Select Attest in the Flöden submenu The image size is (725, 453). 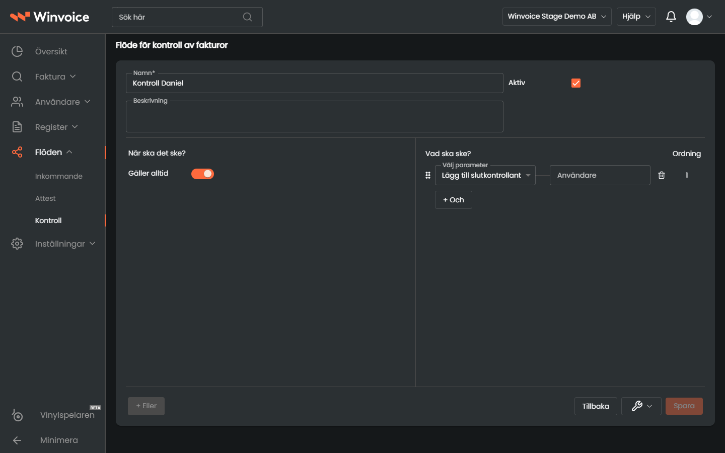click(45, 198)
